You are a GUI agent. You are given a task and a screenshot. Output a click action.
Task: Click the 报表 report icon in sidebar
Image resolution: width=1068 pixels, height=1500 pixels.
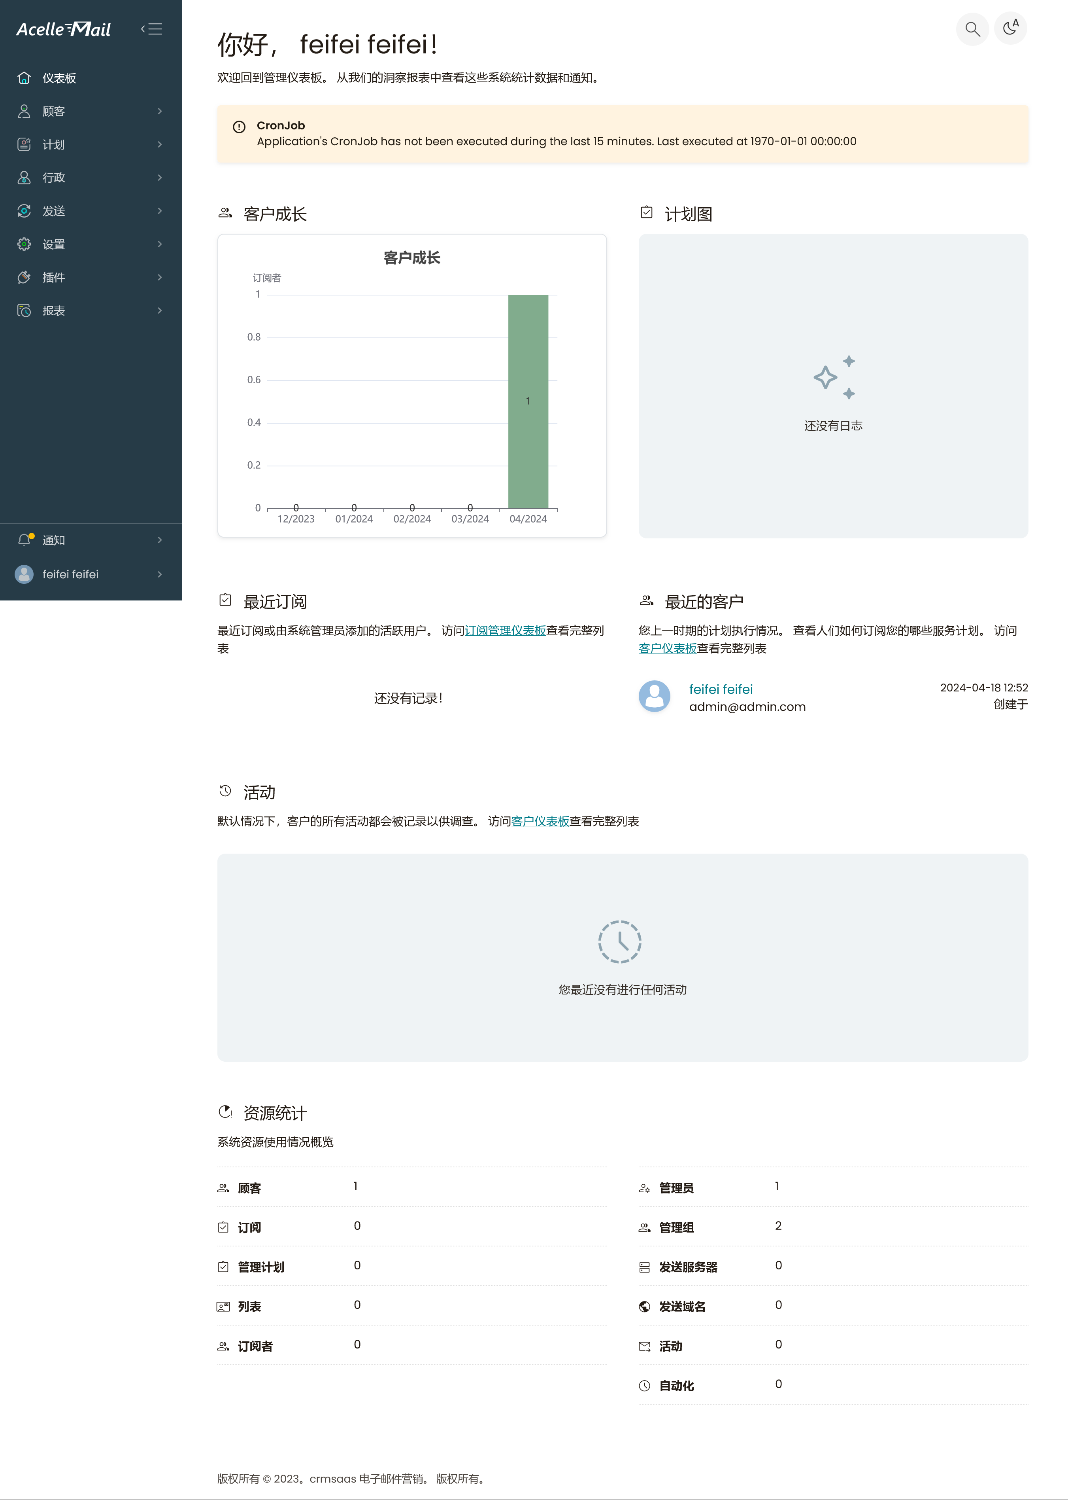[25, 311]
